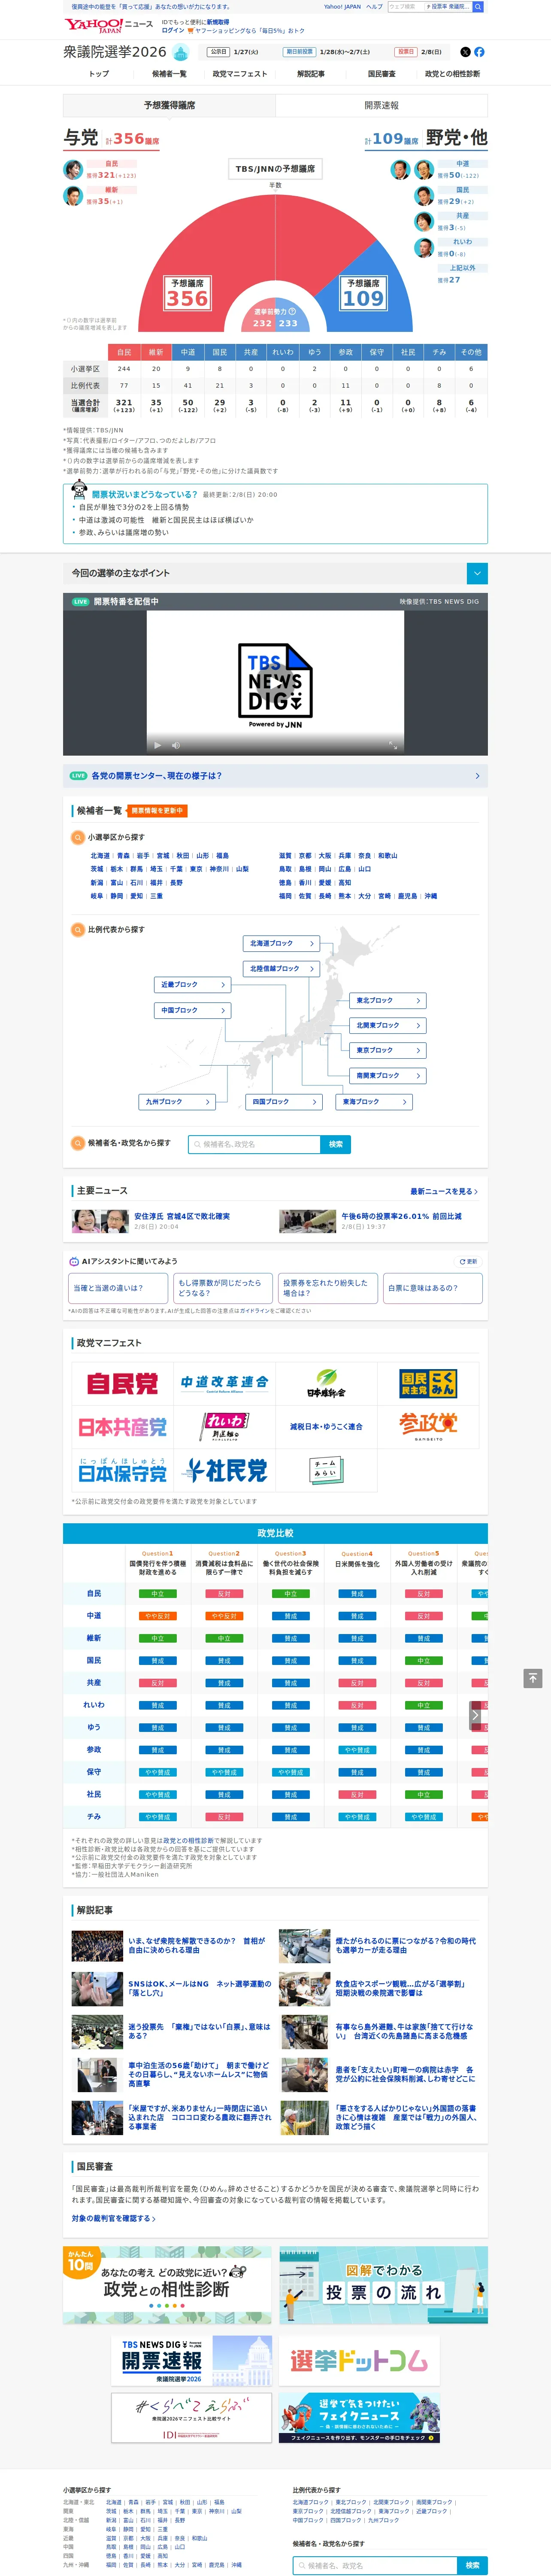Expand the 各党の開票センター live link chevron
Screen dimensions: 551x2576
477,776
